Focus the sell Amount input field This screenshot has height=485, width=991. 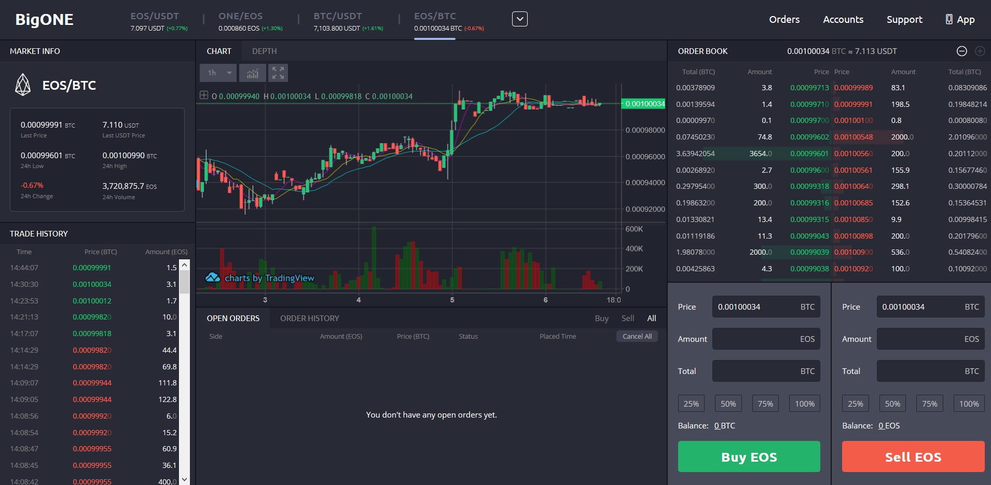pos(930,339)
